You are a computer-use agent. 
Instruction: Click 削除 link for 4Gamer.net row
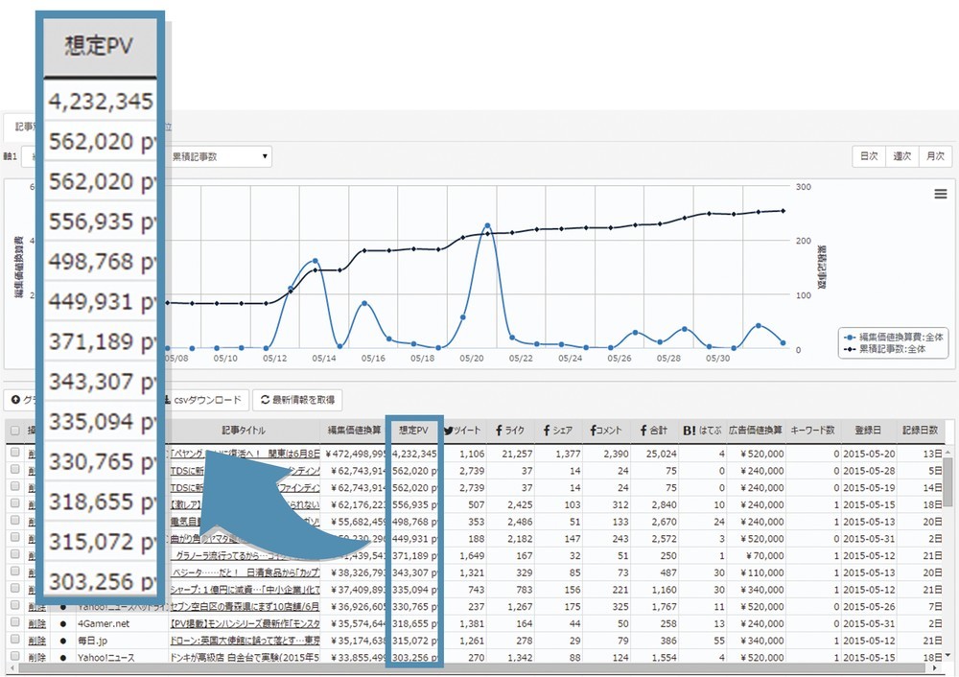(35, 622)
